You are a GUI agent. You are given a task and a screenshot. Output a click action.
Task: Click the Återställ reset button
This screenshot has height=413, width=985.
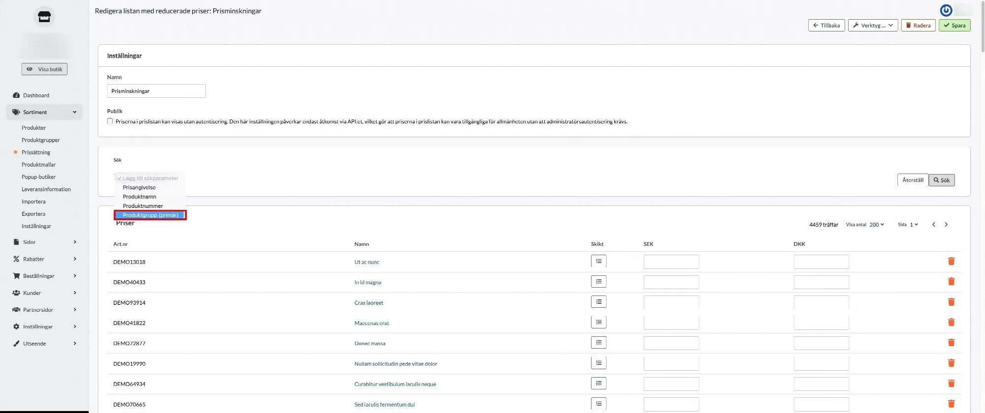coord(913,180)
